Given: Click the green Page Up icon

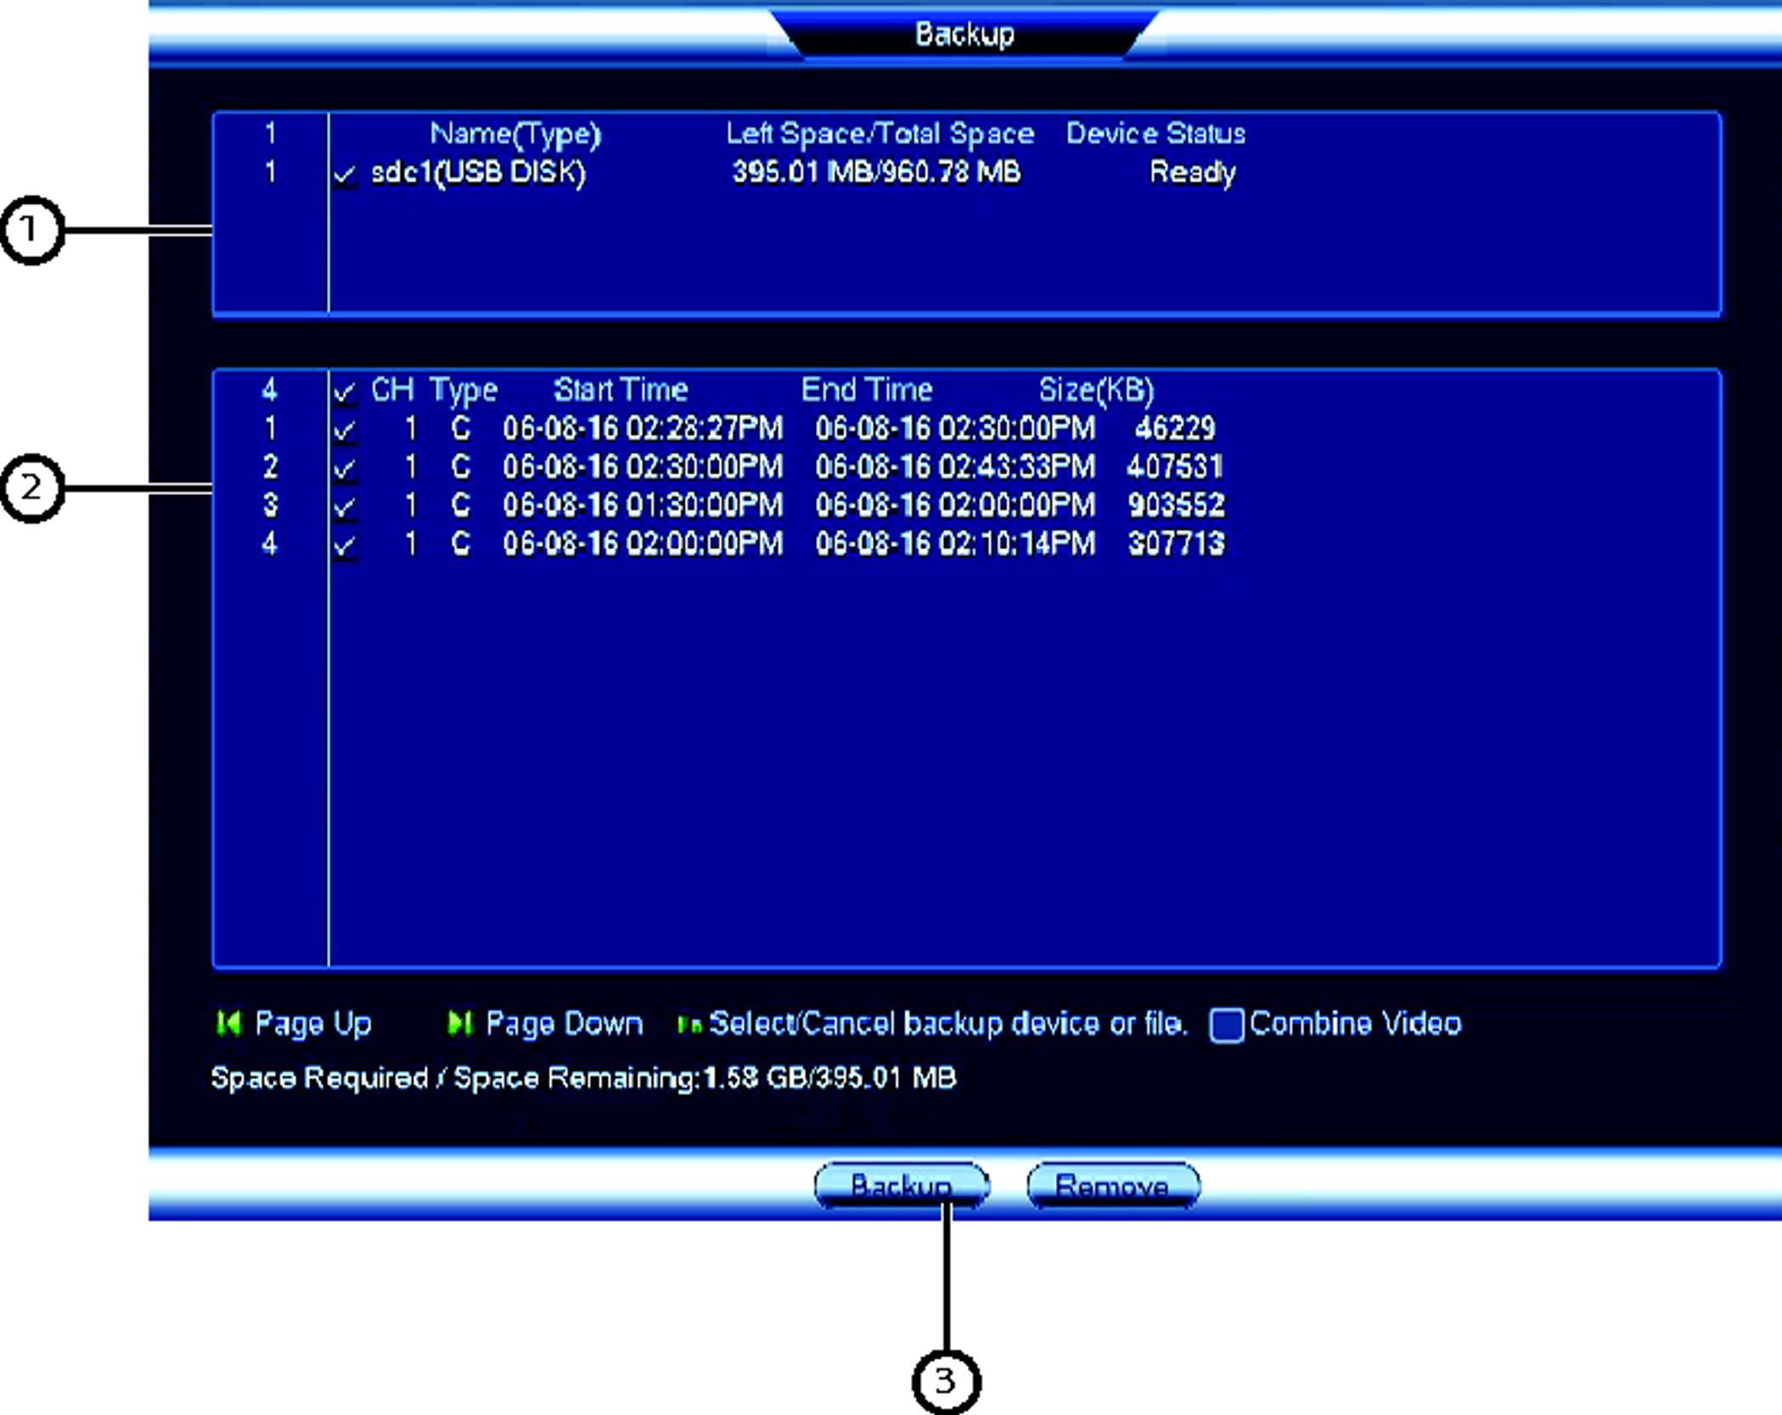Looking at the screenshot, I should [x=229, y=1024].
